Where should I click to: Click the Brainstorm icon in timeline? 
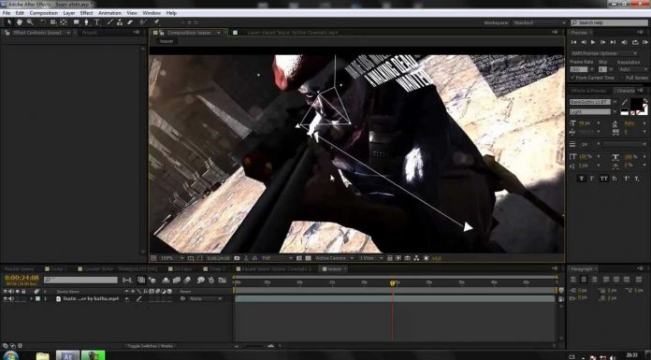click(200, 281)
